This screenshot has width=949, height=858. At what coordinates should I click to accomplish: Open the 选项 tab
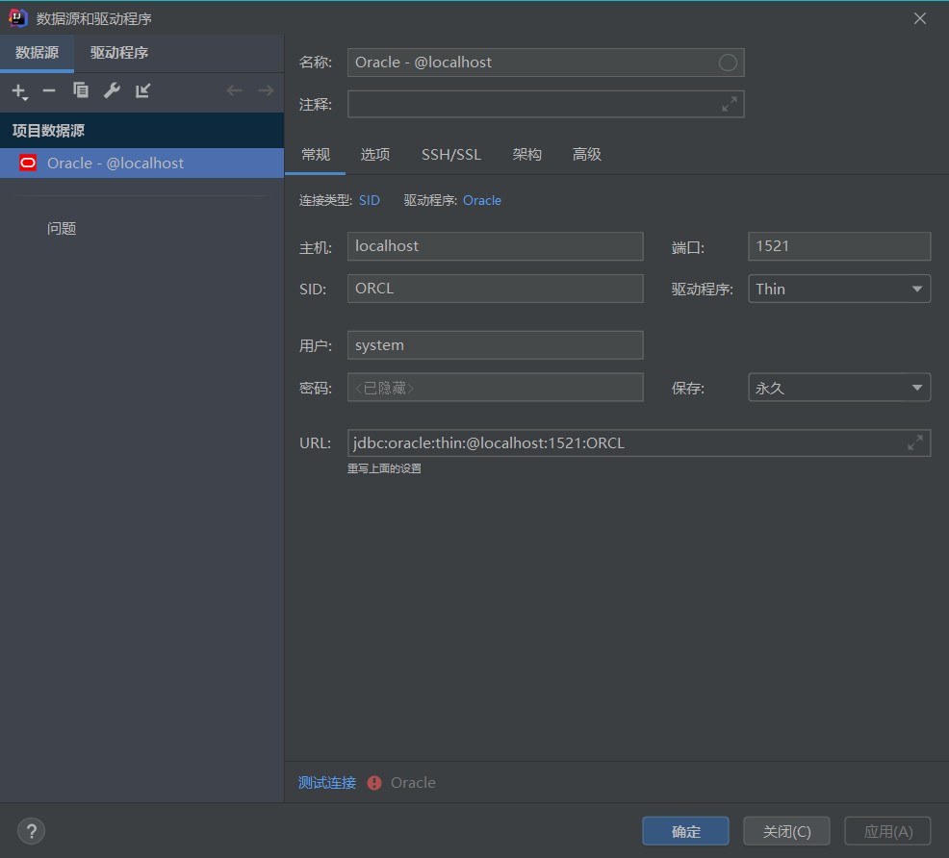[x=375, y=154]
